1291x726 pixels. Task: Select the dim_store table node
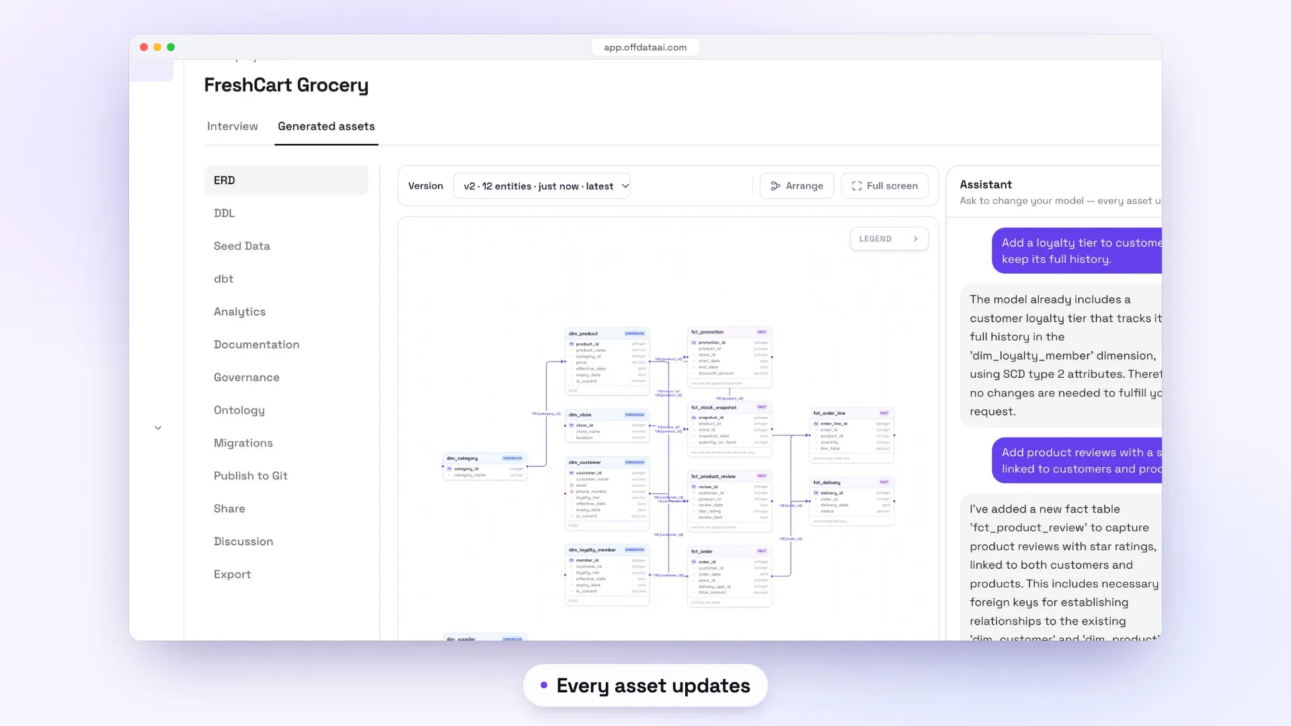coord(607,426)
